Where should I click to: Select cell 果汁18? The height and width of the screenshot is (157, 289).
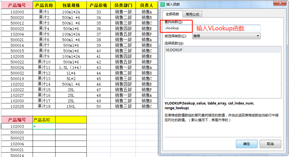click(44, 106)
